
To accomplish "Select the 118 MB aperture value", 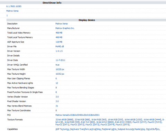I will tap(59, 42).
